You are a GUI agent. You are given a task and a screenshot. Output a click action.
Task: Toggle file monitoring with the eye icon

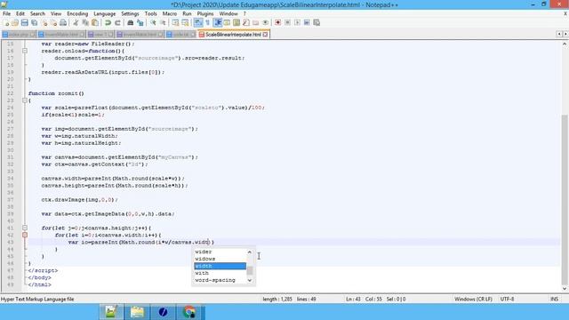tap(266, 22)
